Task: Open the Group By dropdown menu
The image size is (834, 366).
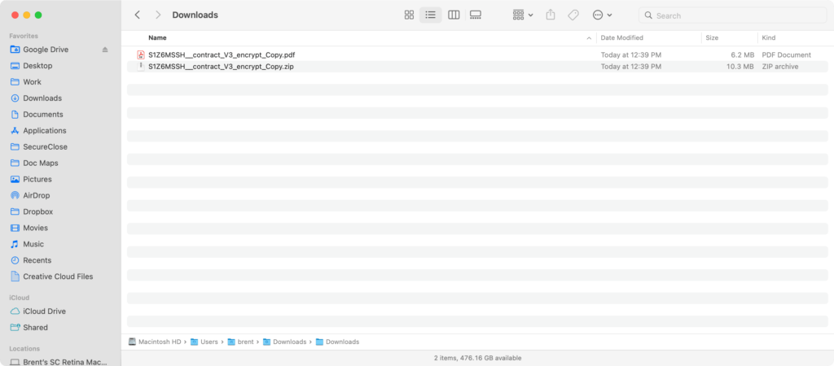Action: [x=522, y=15]
